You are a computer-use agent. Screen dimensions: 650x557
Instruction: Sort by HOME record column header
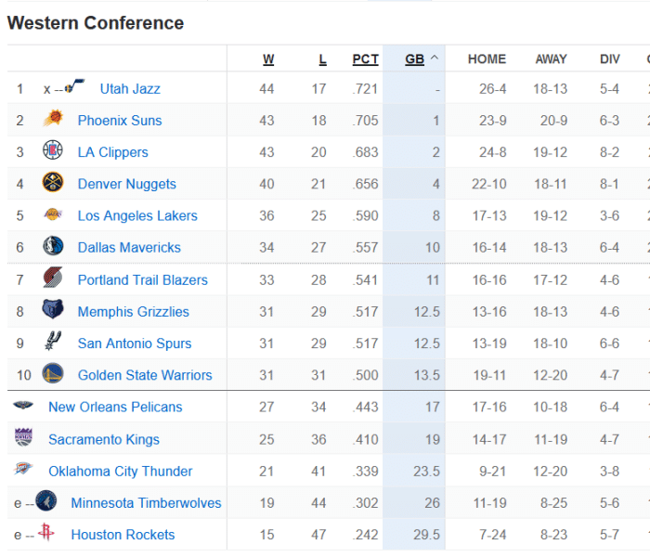(x=487, y=59)
